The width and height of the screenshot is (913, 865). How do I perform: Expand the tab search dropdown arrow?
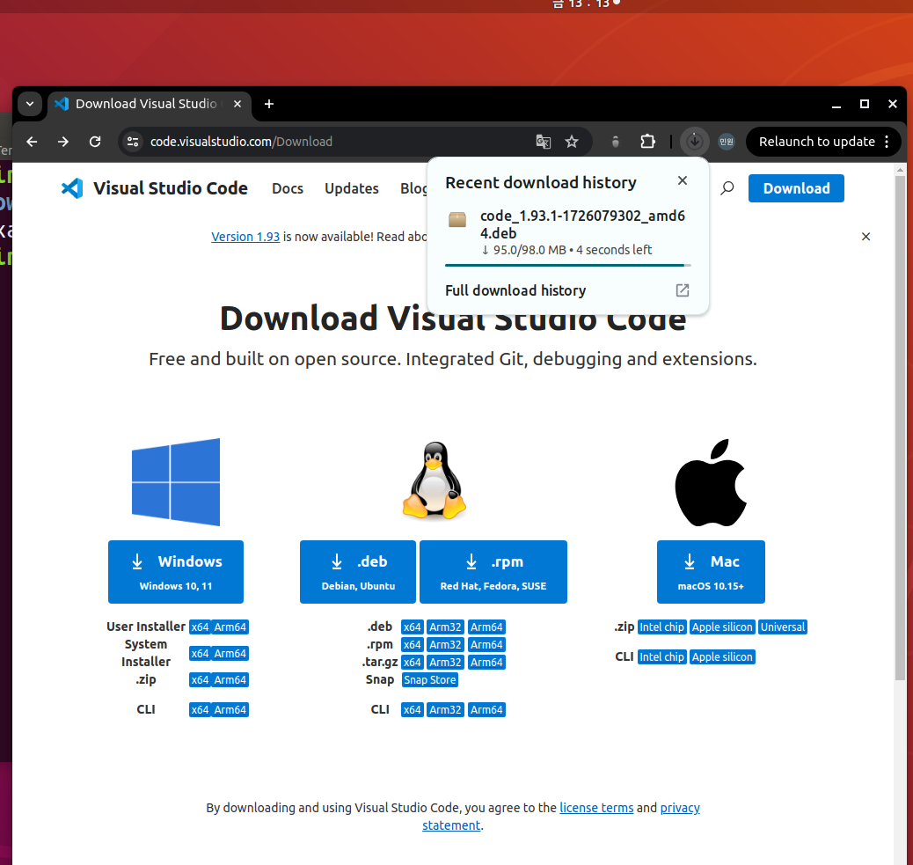pos(30,104)
